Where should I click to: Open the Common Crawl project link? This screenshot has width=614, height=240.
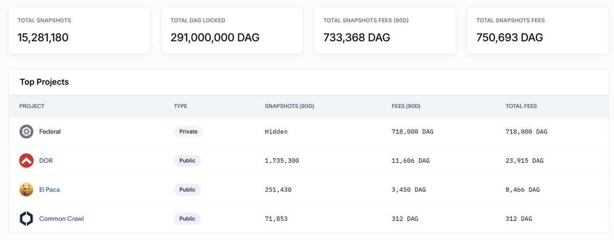61,219
